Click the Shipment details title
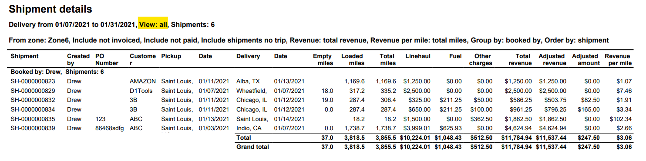The image size is (646, 161). pos(50,9)
